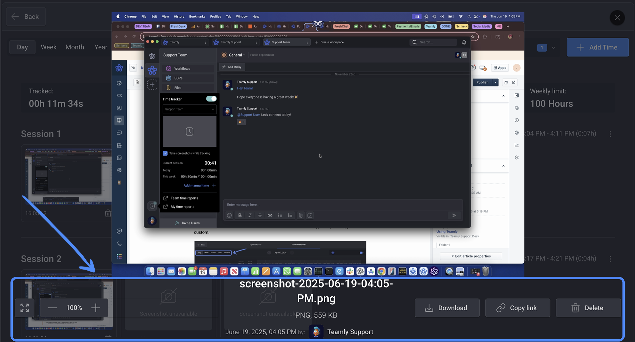Insert bulleted list in message toolbar
The height and width of the screenshot is (342, 635).
pos(290,216)
